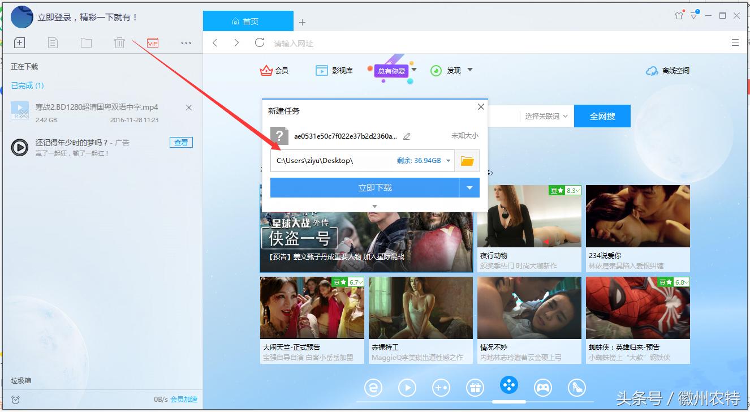Click the 全网搜 search button

pyautogui.click(x=602, y=116)
